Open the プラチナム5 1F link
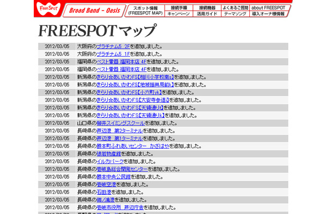The image size is (327, 214). 113,54
